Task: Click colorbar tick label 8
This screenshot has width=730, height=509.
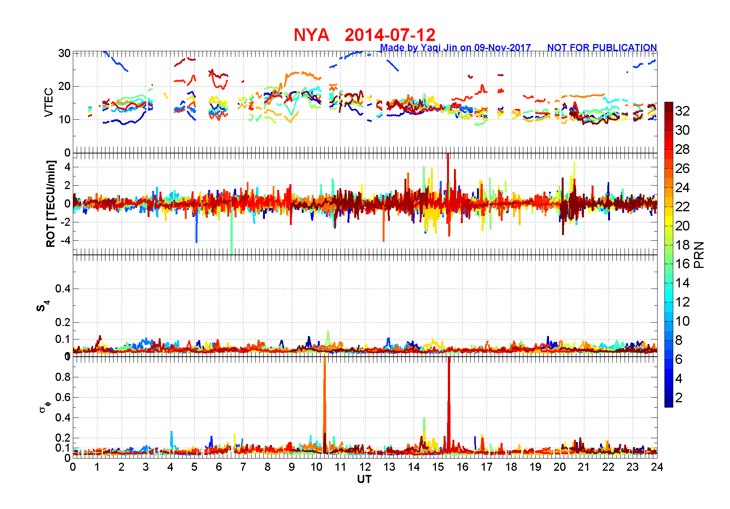Action: point(679,340)
